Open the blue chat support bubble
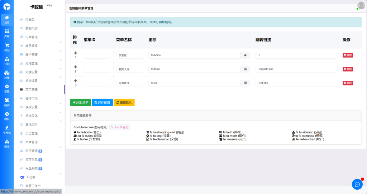 click(x=357, y=184)
